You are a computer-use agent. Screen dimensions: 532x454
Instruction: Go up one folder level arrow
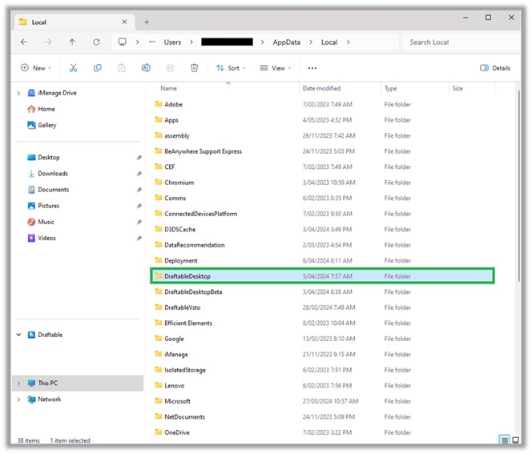pyautogui.click(x=72, y=42)
